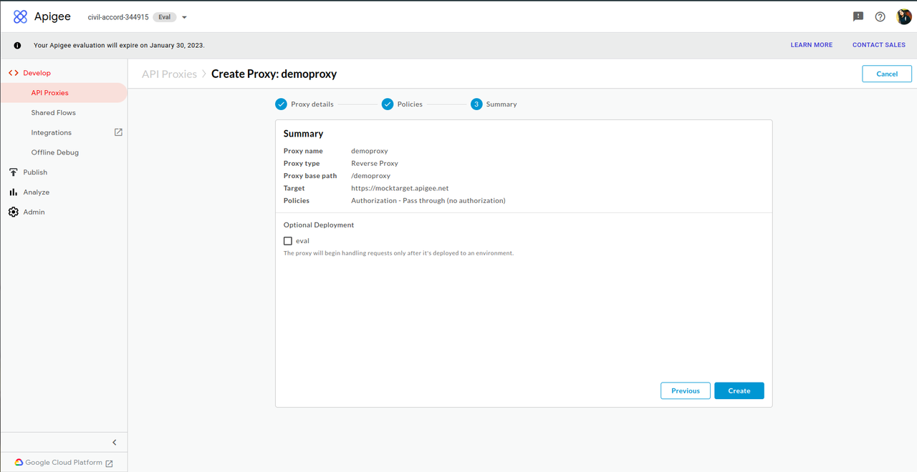Open Offline Debug menu item

54,152
